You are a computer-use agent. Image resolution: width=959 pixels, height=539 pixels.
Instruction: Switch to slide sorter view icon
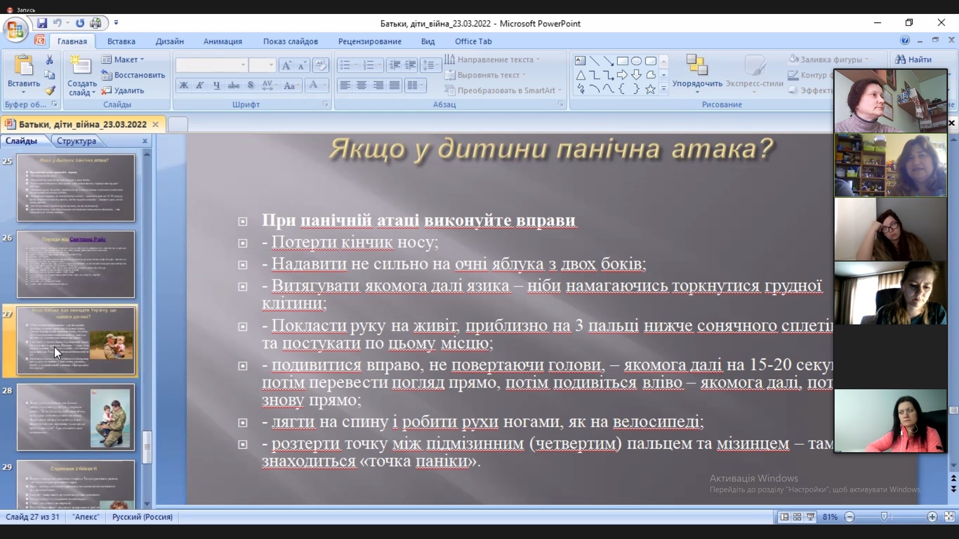pyautogui.click(x=797, y=517)
